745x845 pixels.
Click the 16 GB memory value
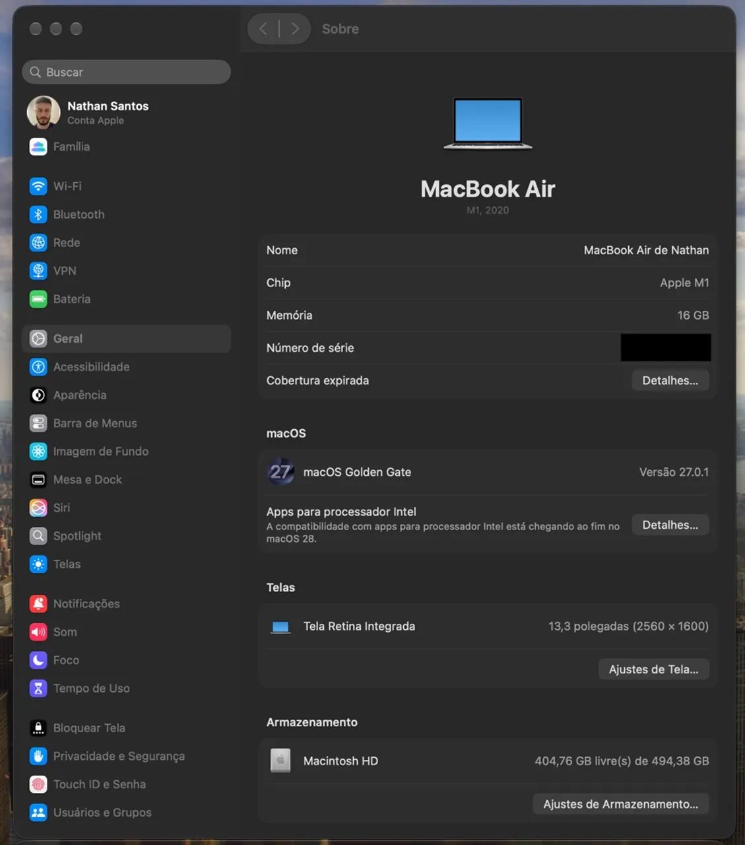click(x=693, y=316)
